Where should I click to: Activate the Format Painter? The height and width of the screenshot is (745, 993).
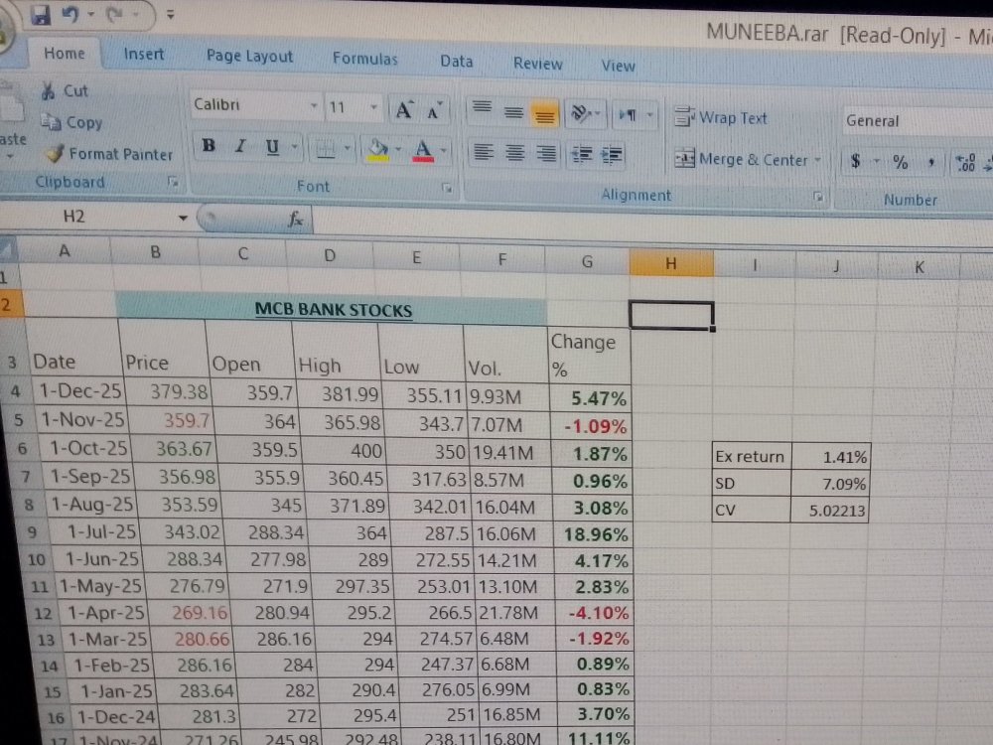(x=109, y=154)
